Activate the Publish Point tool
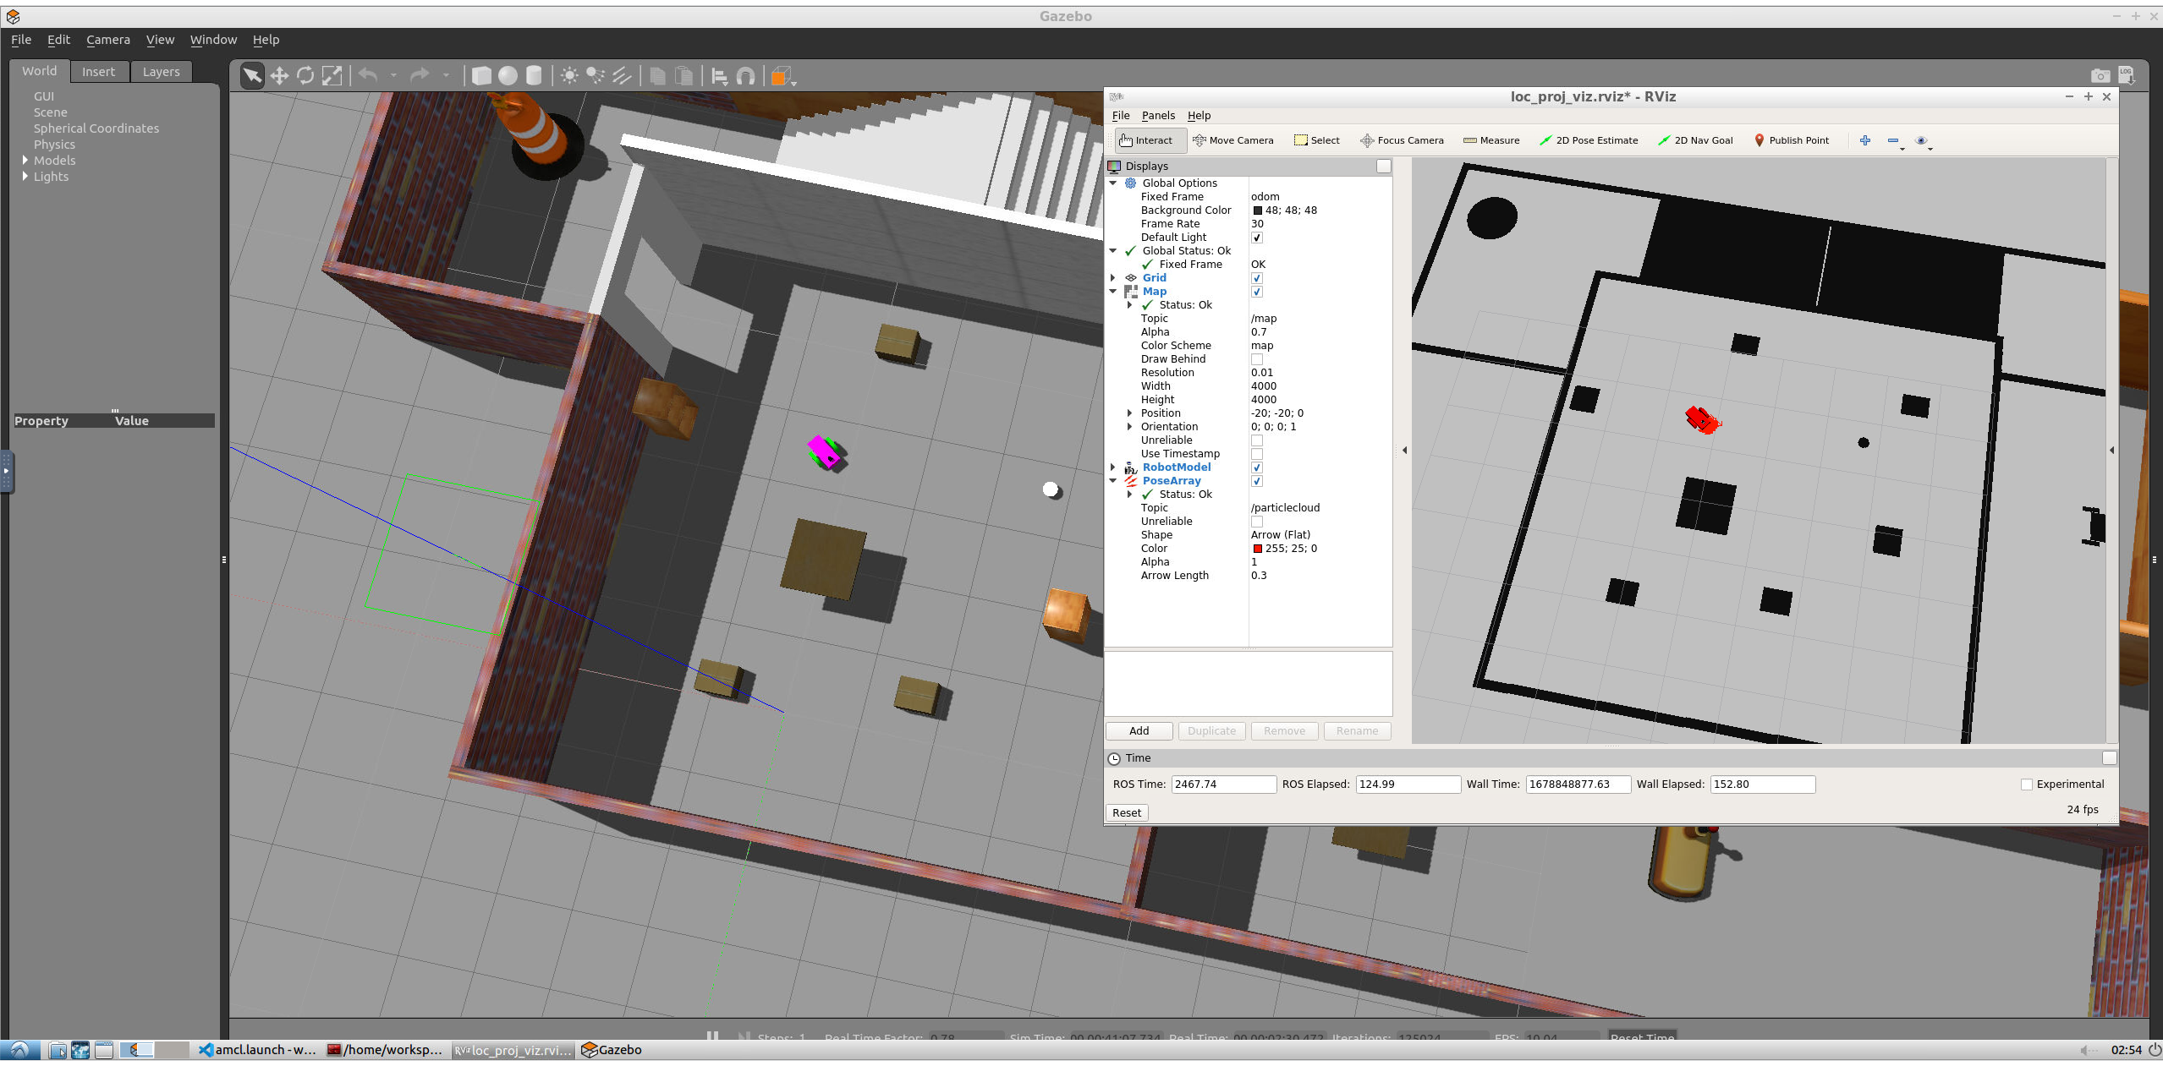This screenshot has height=1066, width=2163. (1792, 140)
